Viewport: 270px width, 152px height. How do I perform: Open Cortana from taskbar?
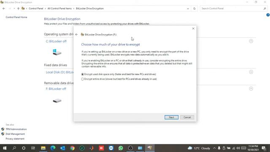(x=24, y=148)
